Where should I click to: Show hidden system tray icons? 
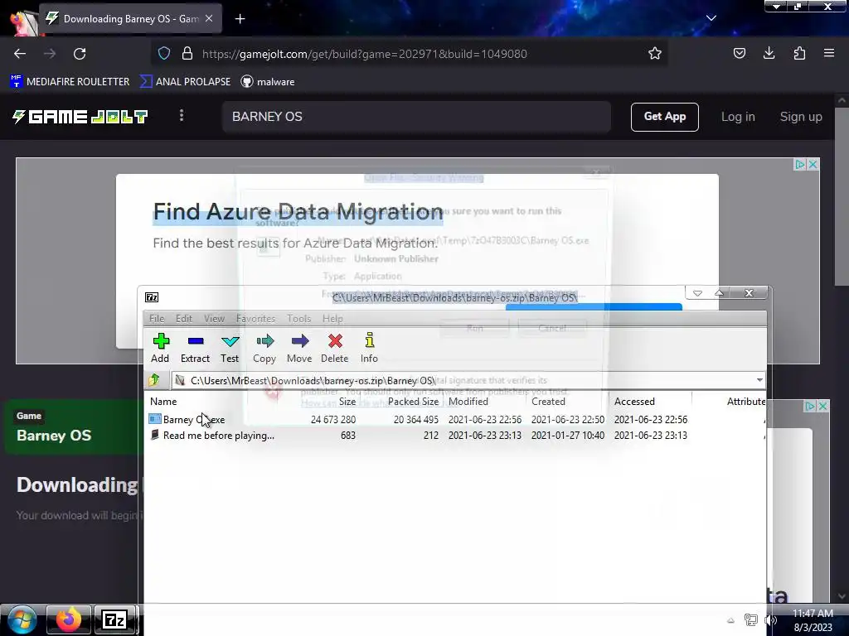pyautogui.click(x=730, y=620)
